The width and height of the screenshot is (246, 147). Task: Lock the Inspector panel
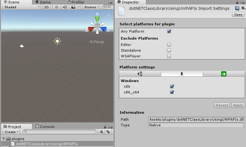(x=237, y=2)
